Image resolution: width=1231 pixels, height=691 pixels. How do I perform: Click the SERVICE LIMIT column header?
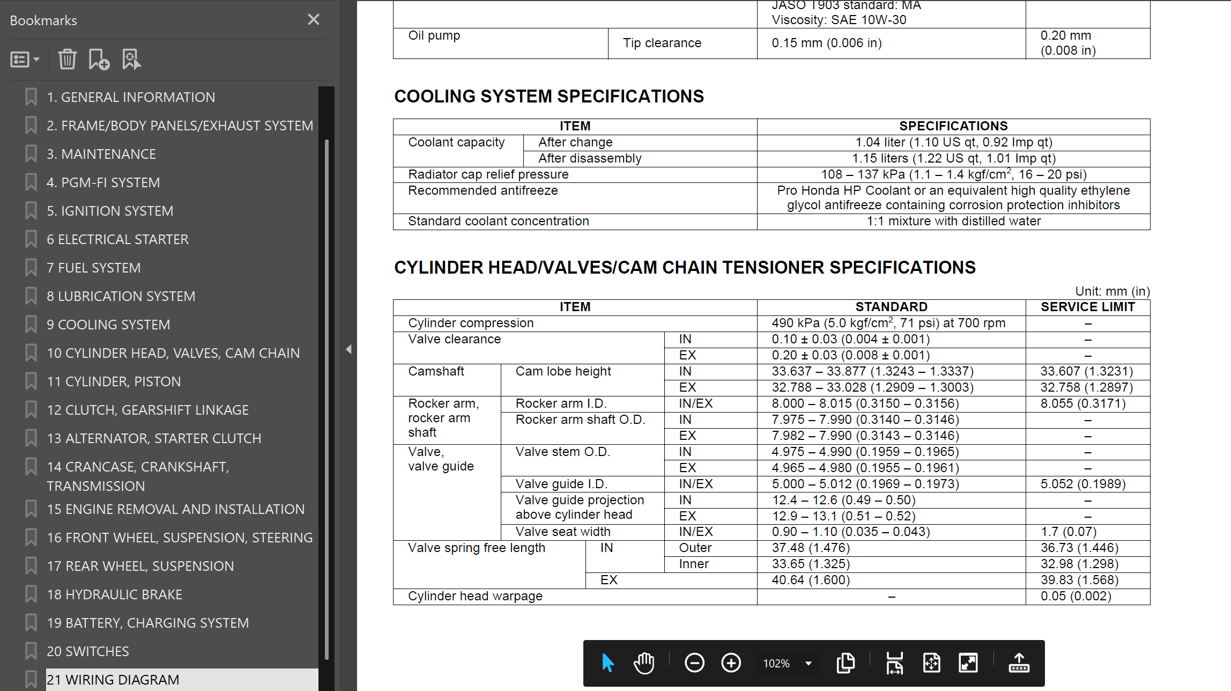(x=1088, y=307)
